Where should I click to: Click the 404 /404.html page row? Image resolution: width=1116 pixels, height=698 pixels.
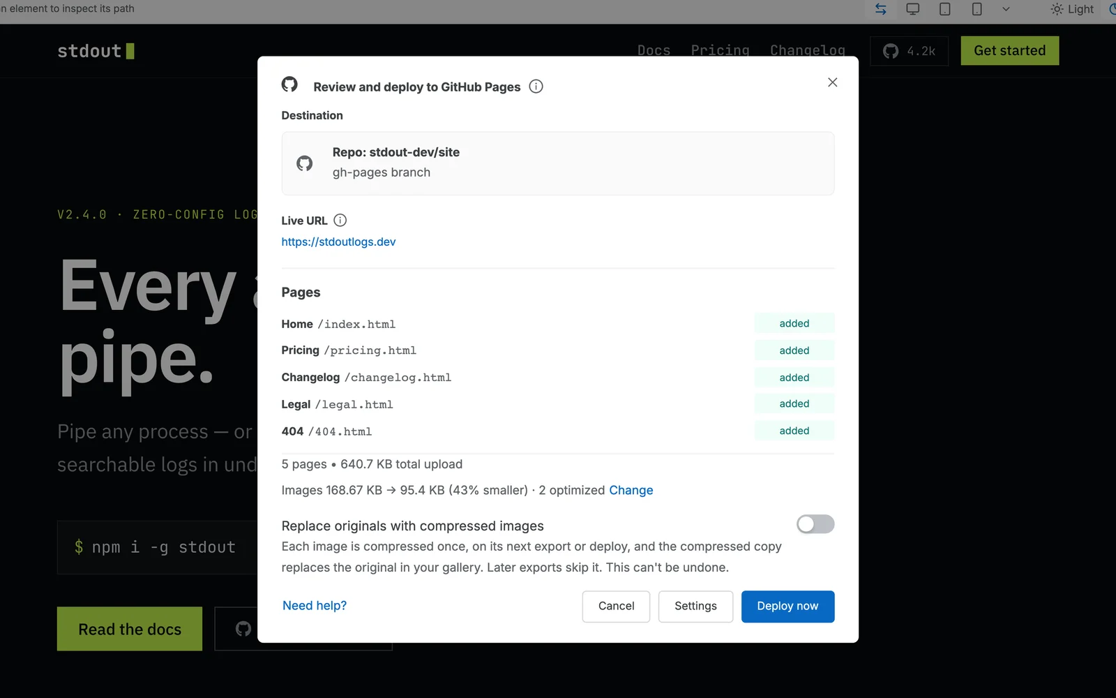click(558, 431)
